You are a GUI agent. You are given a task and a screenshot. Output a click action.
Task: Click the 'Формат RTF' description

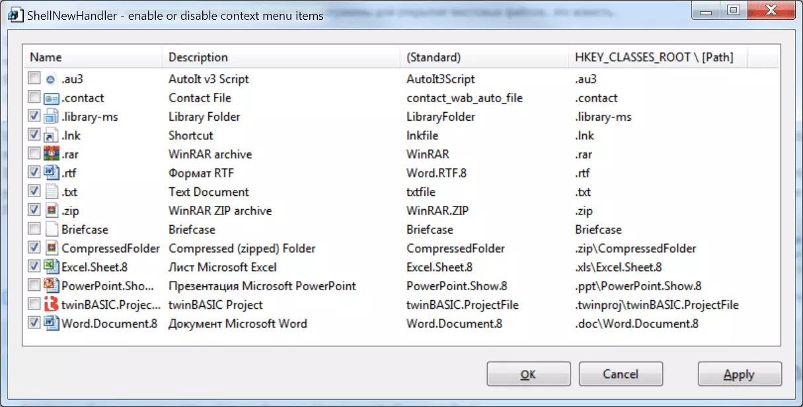point(202,173)
